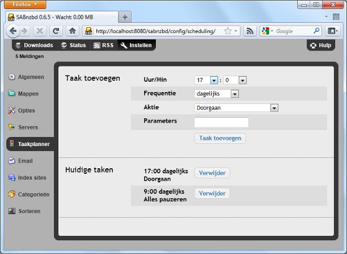Open the address bar history dropdown arrow
The width and height of the screenshot is (347, 254).
pyautogui.click(x=236, y=31)
